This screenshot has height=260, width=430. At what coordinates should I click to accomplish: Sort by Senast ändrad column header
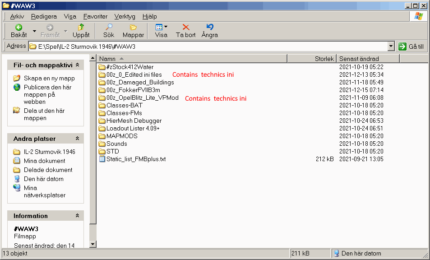368,59
